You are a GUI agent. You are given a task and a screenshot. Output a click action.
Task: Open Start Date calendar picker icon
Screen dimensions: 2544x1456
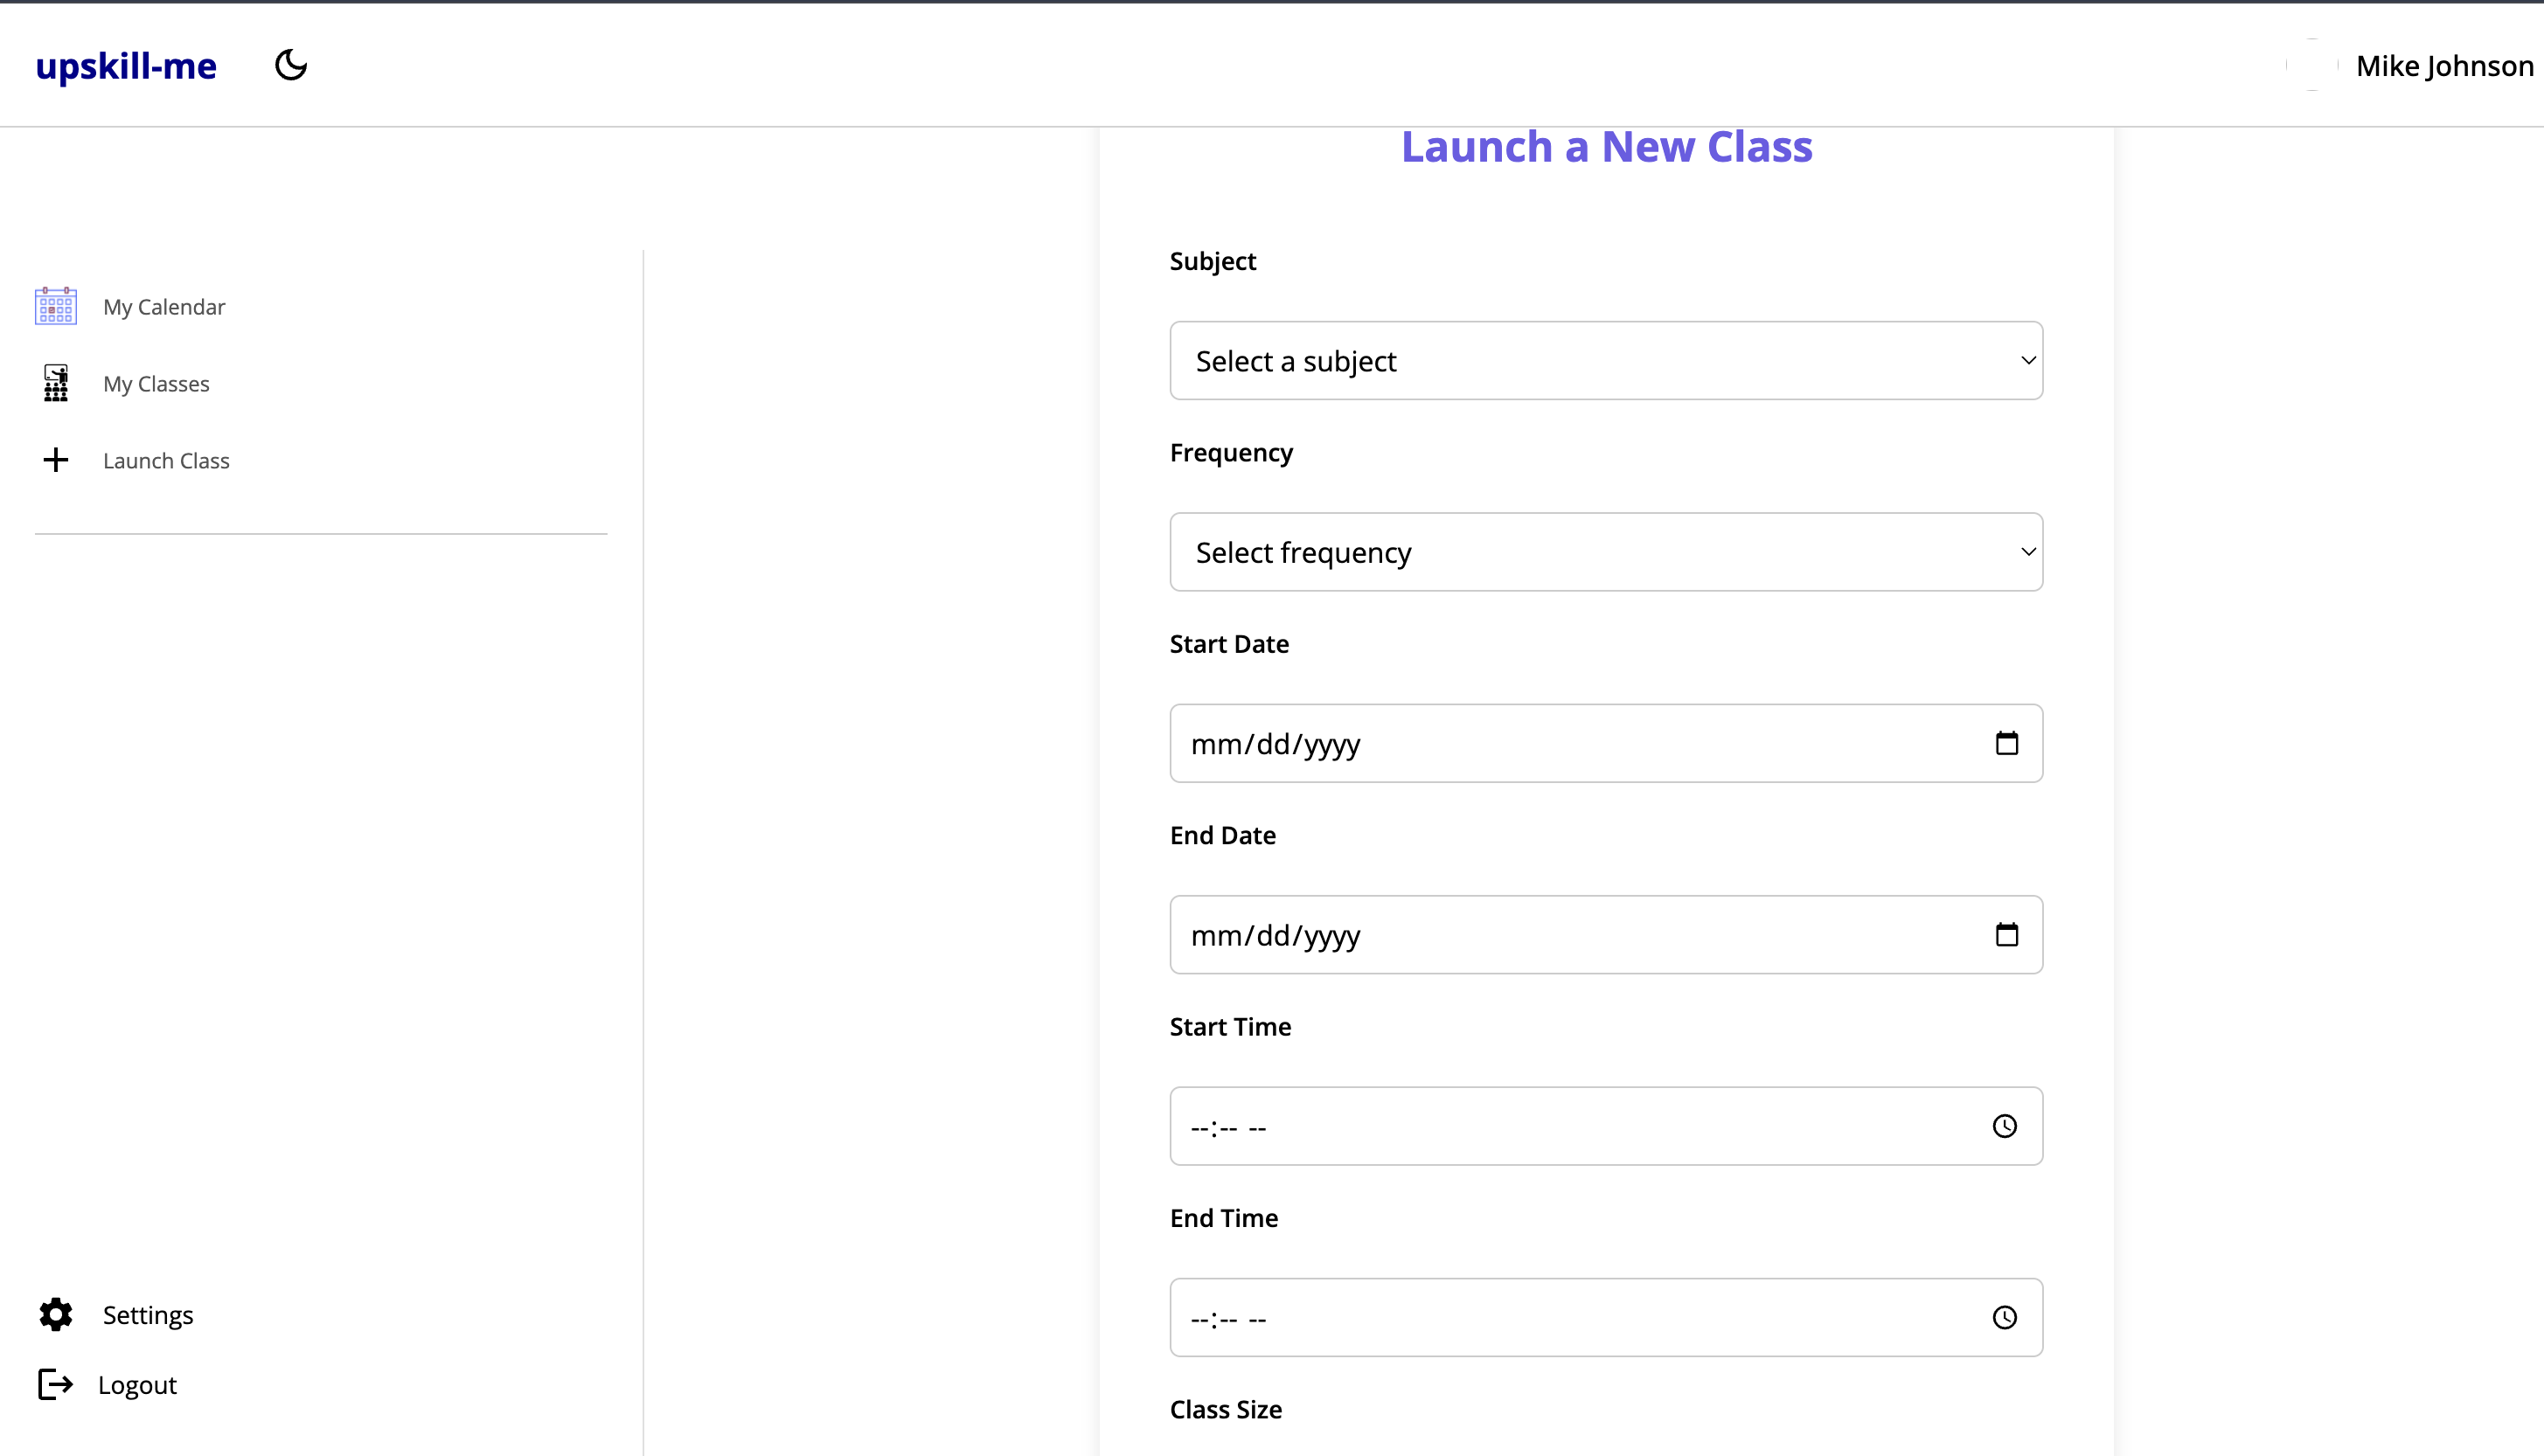pyautogui.click(x=2006, y=743)
